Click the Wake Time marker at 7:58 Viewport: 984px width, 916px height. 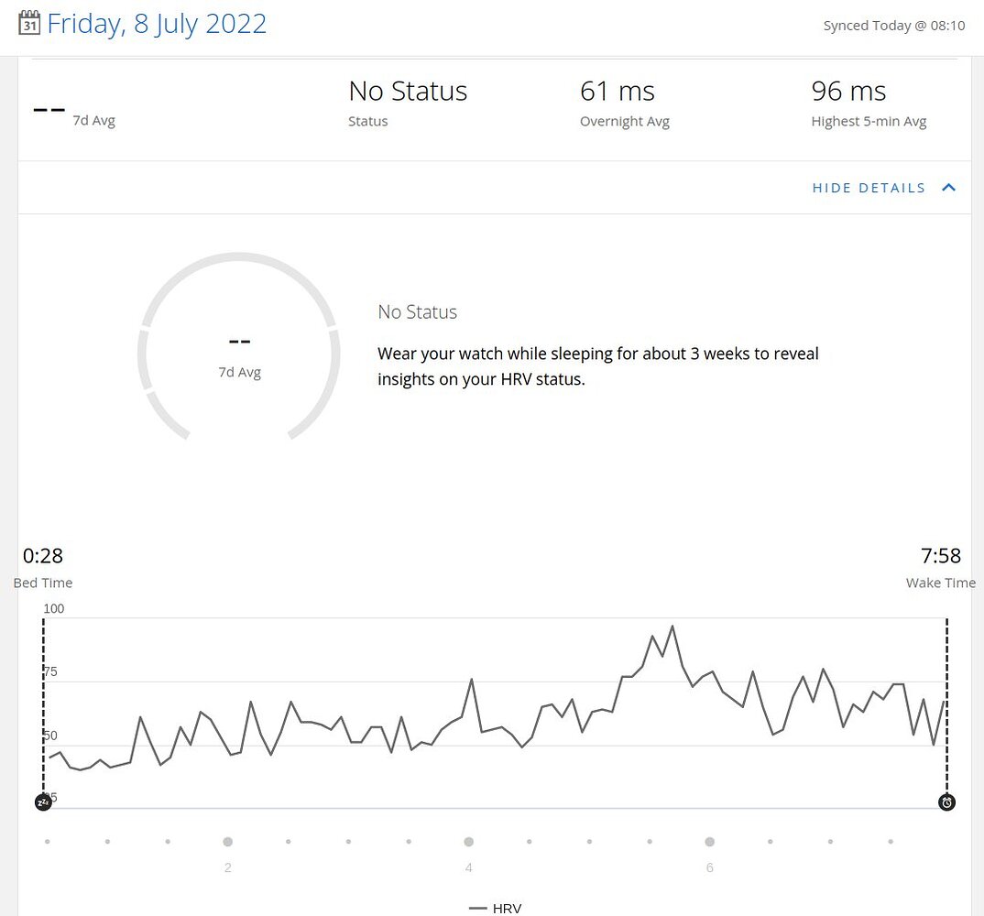point(941,555)
